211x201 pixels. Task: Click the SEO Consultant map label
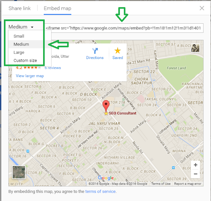(x=122, y=113)
